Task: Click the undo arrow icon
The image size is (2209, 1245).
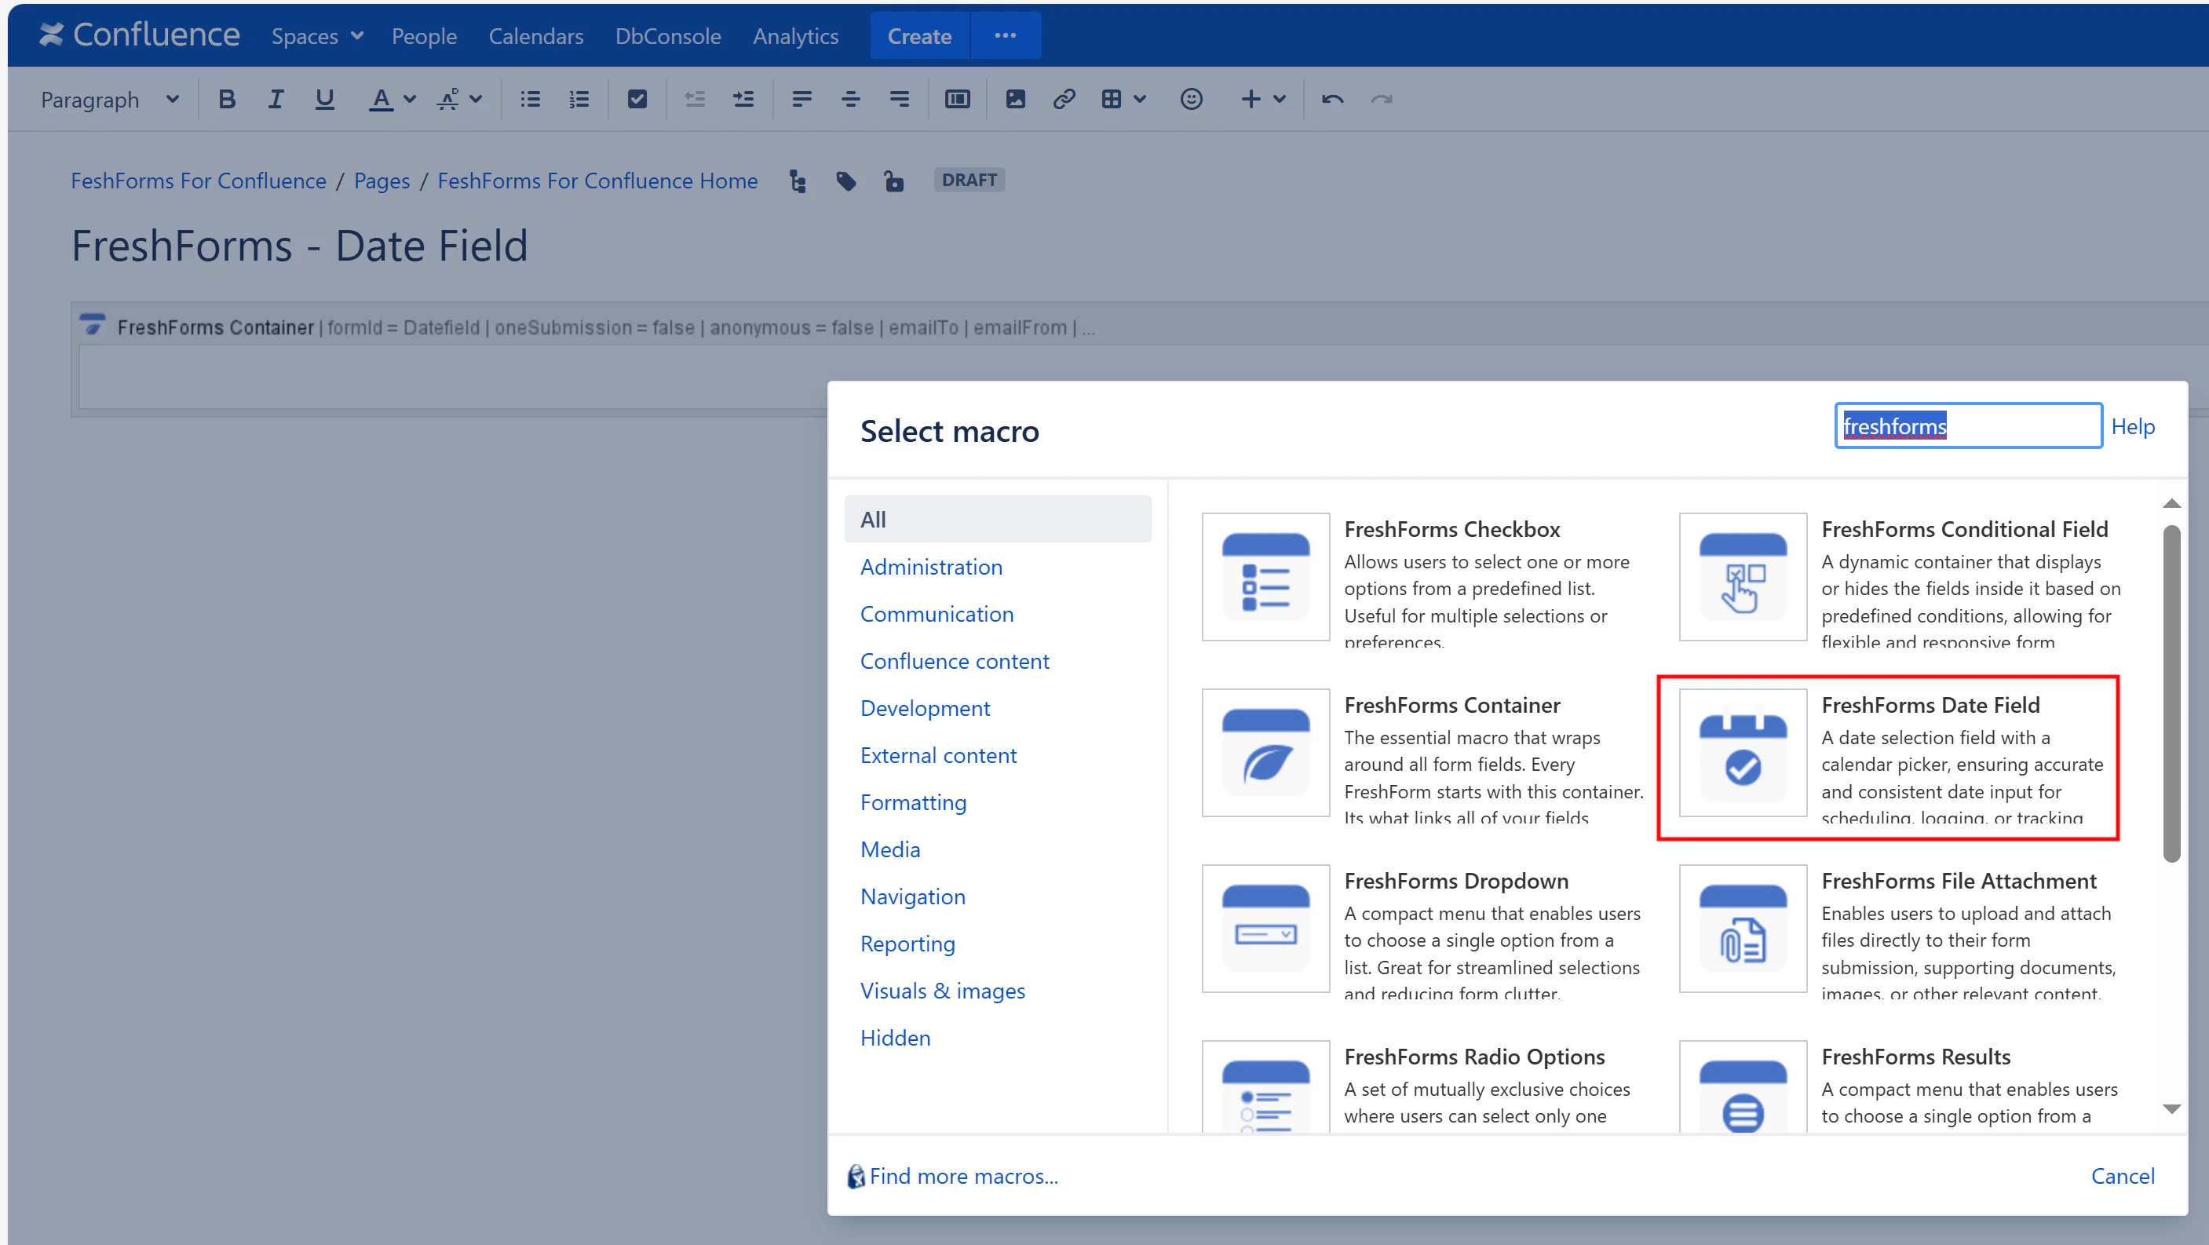Action: [1331, 100]
